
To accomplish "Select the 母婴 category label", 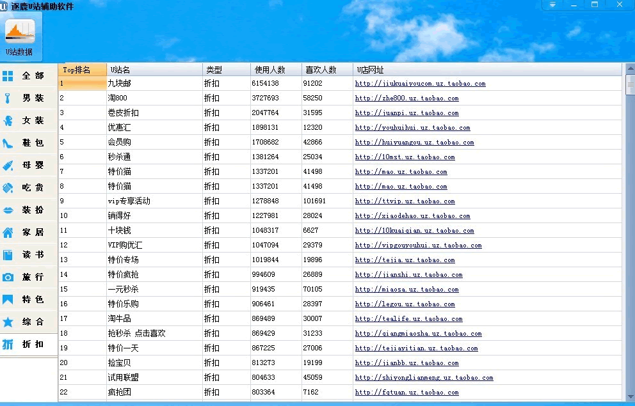I will pos(33,165).
